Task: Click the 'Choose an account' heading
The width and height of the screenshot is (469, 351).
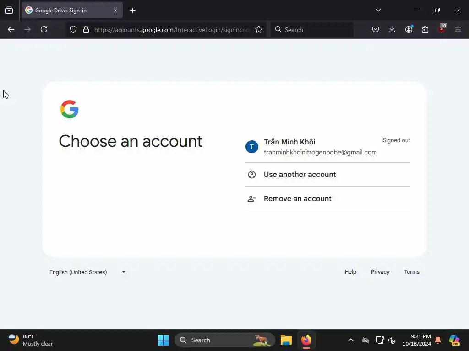Action: point(131,141)
